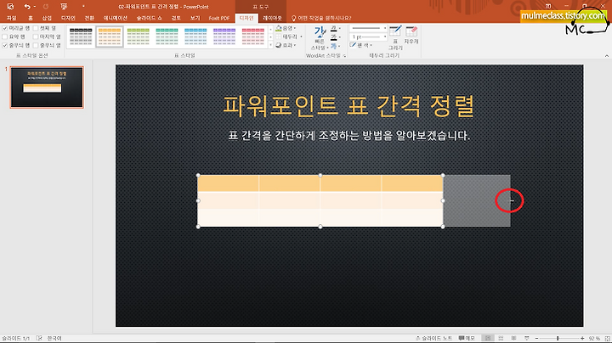Click the Redo icon in title bar
The width and height of the screenshot is (612, 343).
46,6
